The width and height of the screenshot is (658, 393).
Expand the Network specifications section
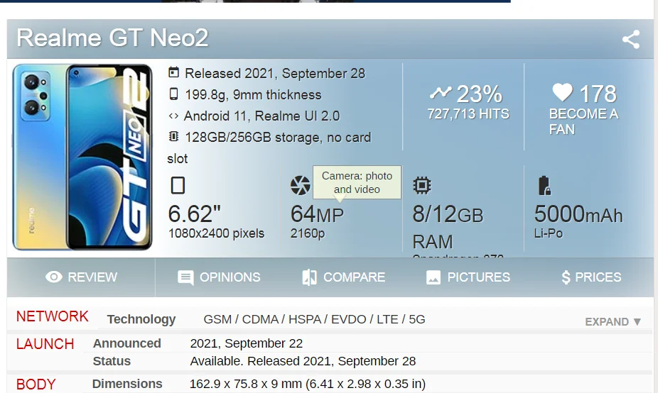tap(613, 321)
